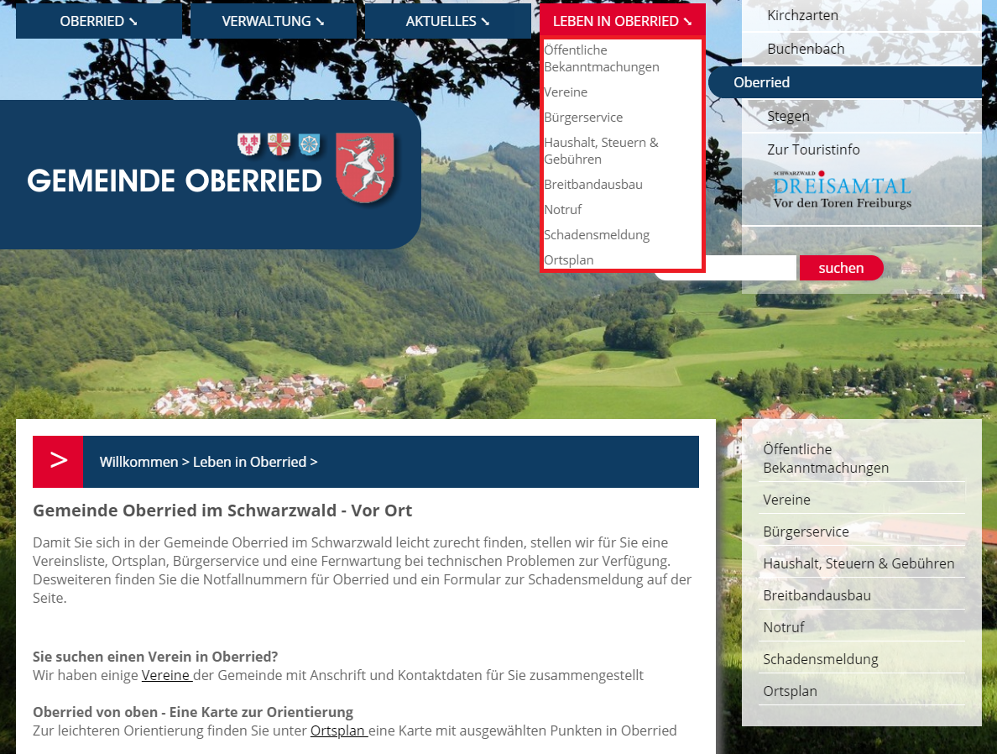Choose Notruf in the dropdown menu

tap(563, 210)
